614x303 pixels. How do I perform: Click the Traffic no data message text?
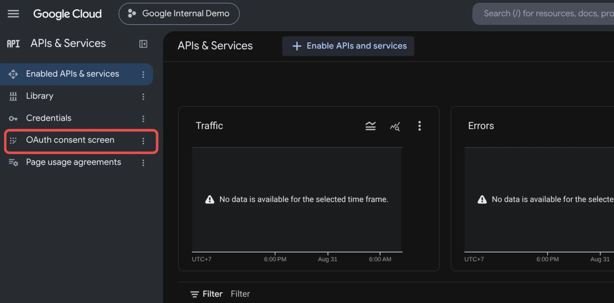tap(304, 199)
